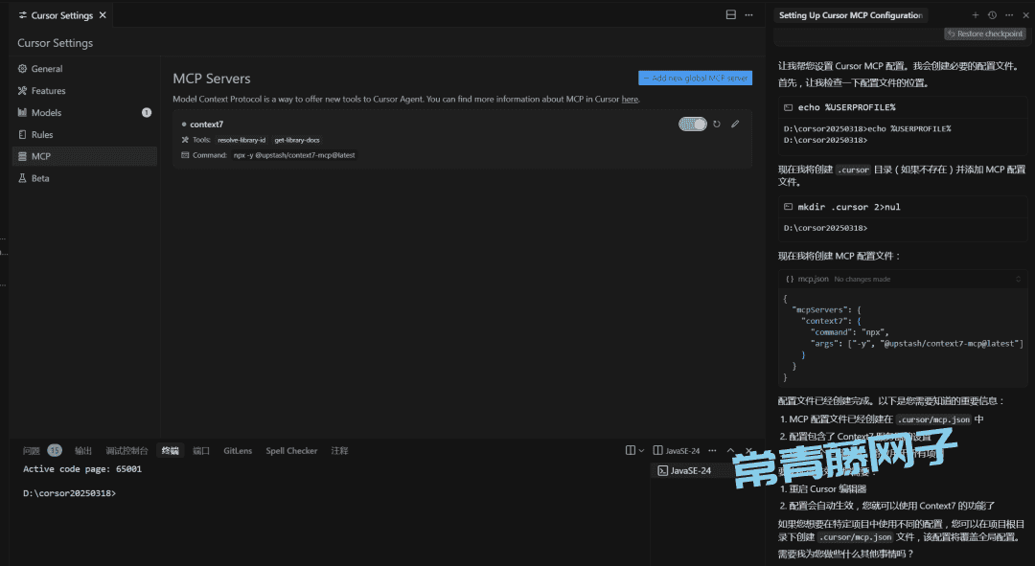Click the MCP server icon in sidebar
Screen dimensions: 1035x566
(x=22, y=156)
